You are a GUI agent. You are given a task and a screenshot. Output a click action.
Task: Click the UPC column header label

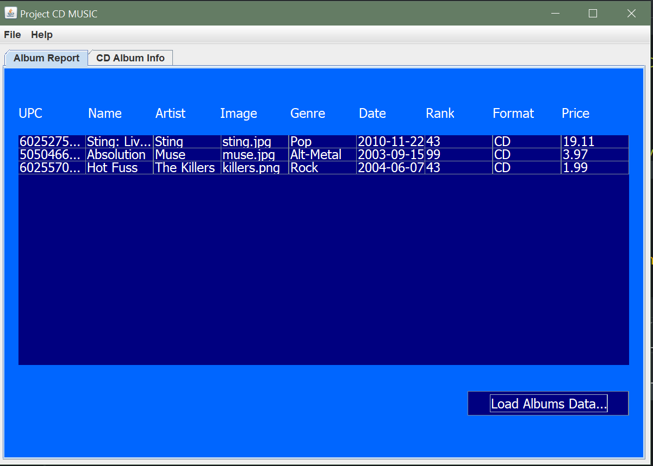click(30, 114)
